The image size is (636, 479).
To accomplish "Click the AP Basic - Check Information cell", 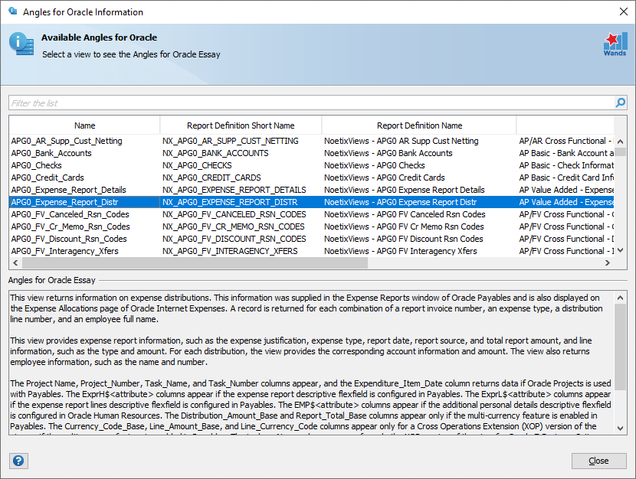I will point(566,165).
